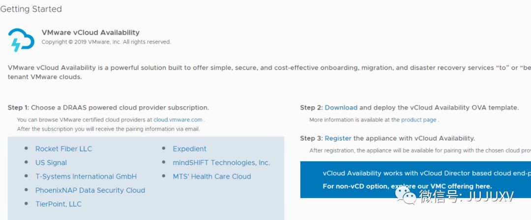This screenshot has height=220, width=531.
Task: Open the Rocket Fiber LLC provider link
Action: coord(63,149)
